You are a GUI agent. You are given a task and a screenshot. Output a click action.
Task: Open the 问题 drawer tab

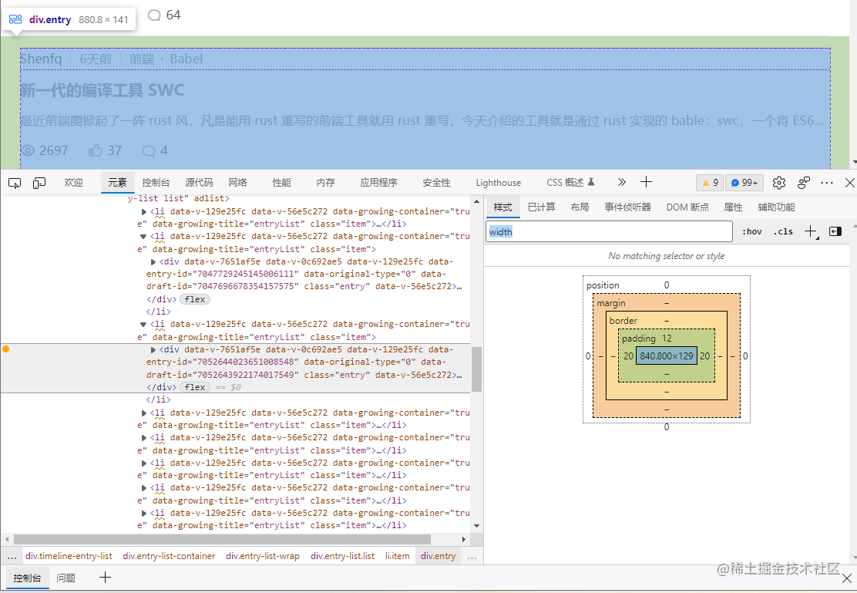tap(66, 578)
